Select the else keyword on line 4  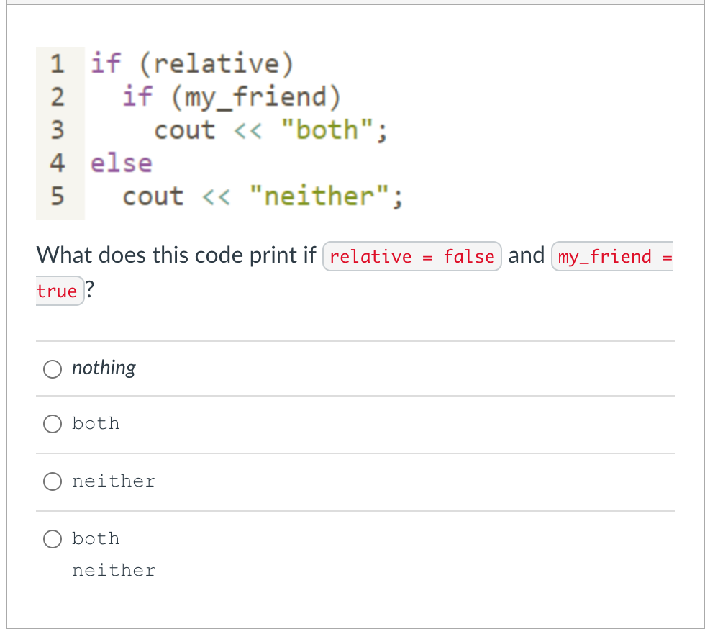pos(121,163)
